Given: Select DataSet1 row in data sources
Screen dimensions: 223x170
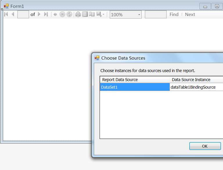Looking at the screenshot, I should click(135, 87).
